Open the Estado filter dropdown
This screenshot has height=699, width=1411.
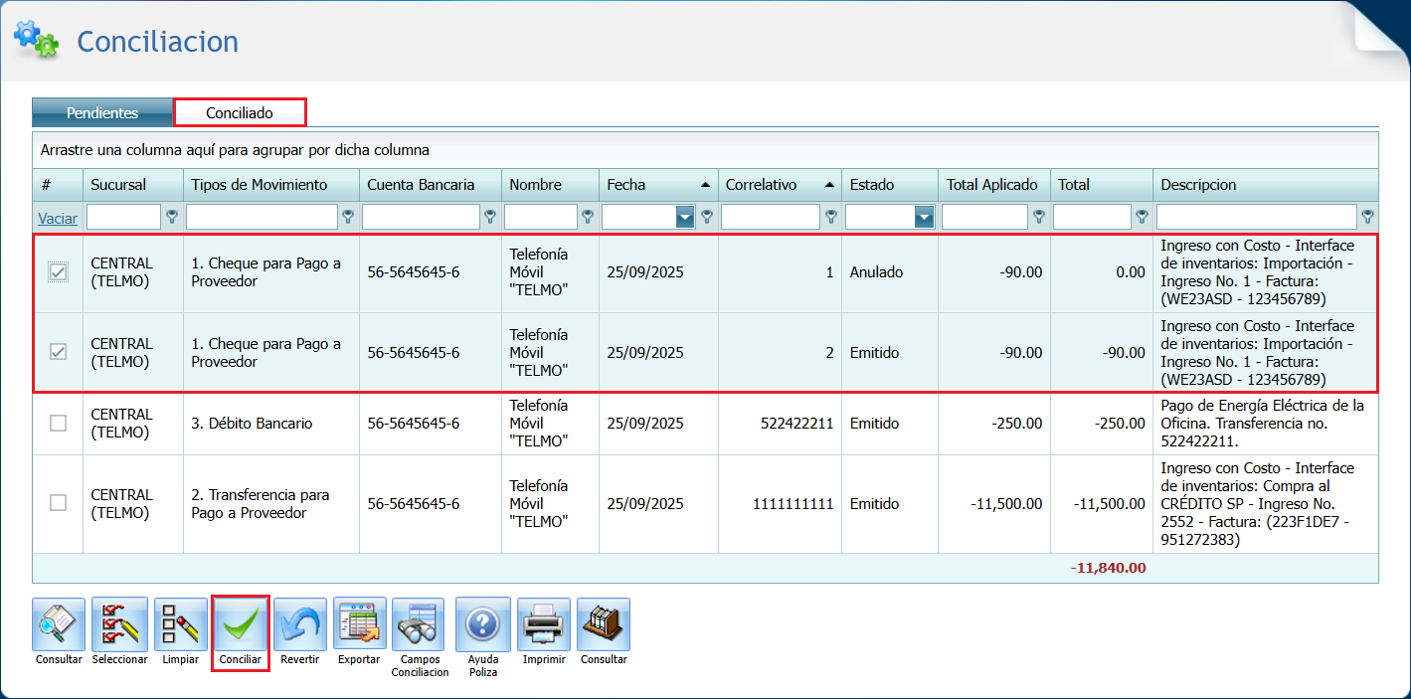pyautogui.click(x=925, y=217)
